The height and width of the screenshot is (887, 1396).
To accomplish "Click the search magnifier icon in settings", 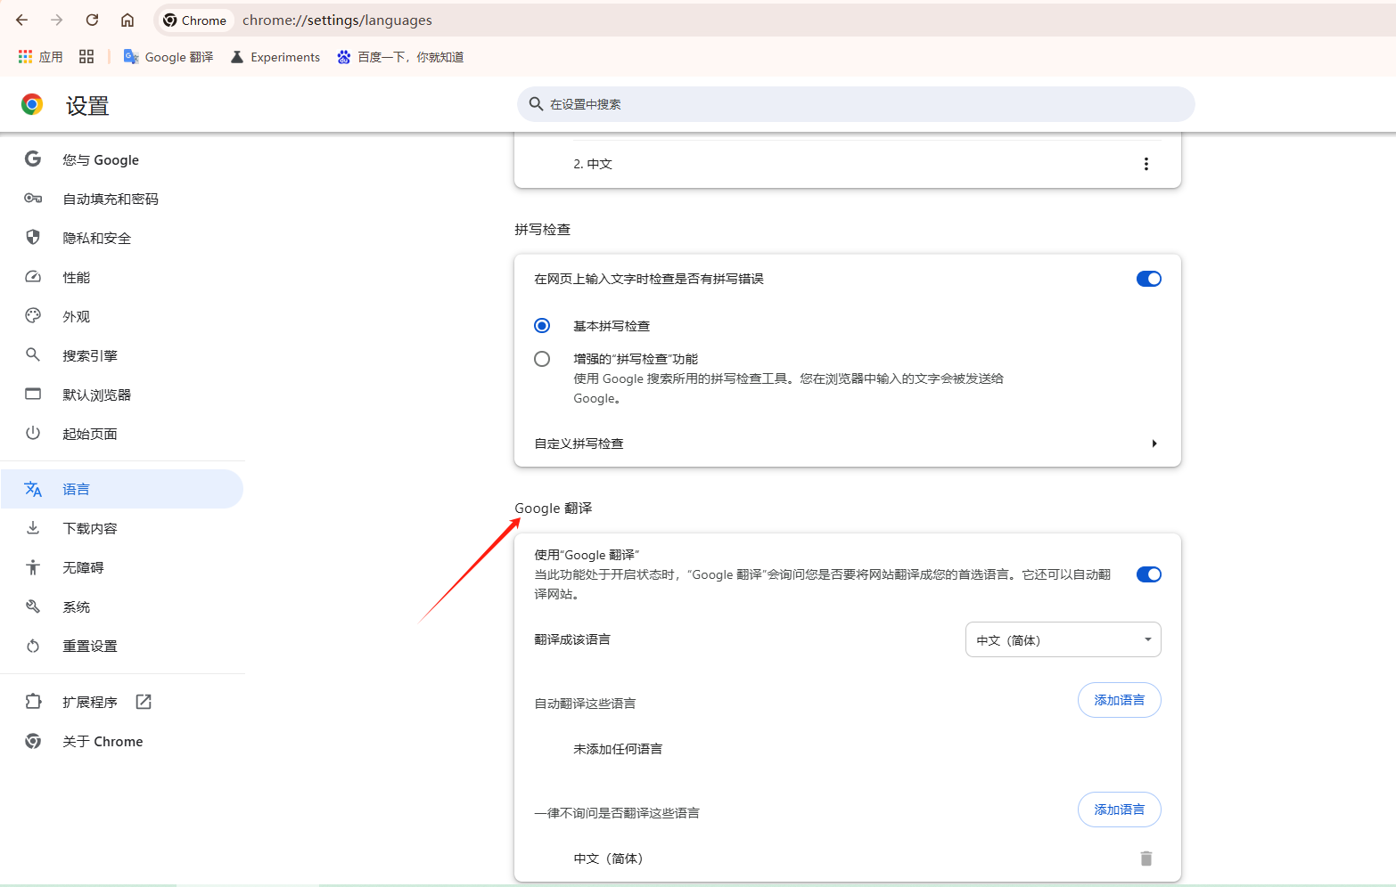I will (x=536, y=104).
